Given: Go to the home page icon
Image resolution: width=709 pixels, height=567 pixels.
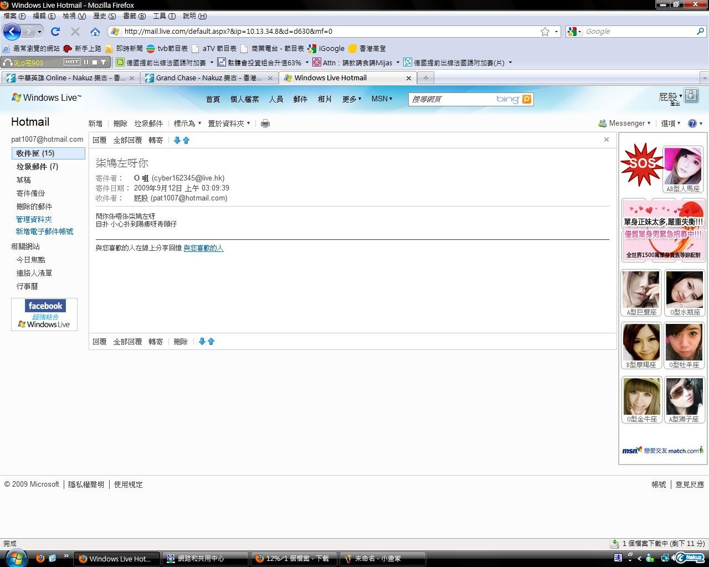Looking at the screenshot, I should coord(95,32).
